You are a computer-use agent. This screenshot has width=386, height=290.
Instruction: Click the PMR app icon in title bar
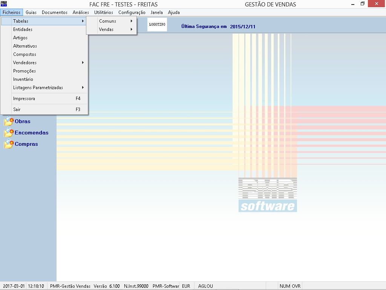click(4, 4)
